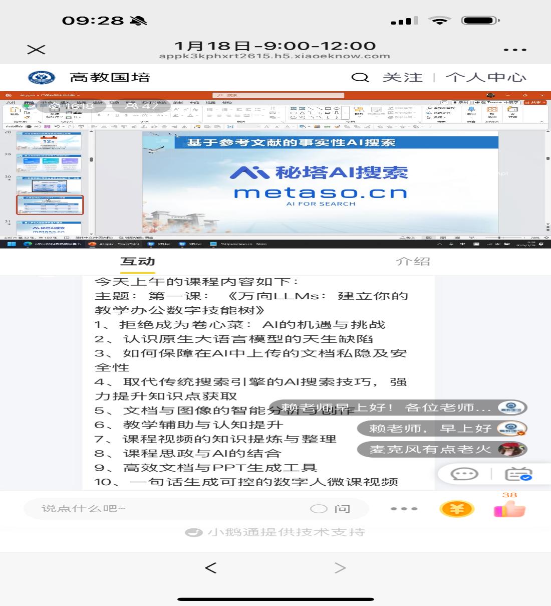
Task: Open 小鹅通提供技术支持 link
Action: tap(275, 532)
